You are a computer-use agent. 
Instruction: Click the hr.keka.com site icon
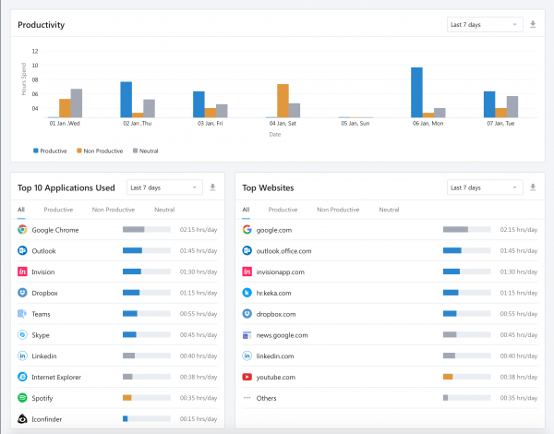point(247,293)
